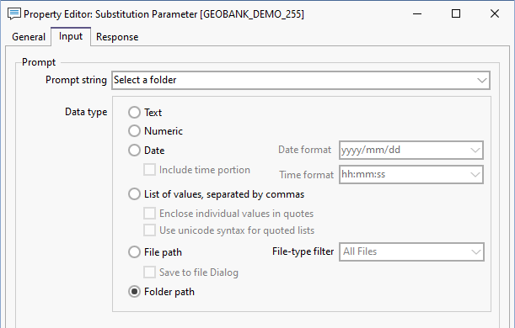Select the Date data type option
This screenshot has width=515, height=328.
(x=134, y=151)
